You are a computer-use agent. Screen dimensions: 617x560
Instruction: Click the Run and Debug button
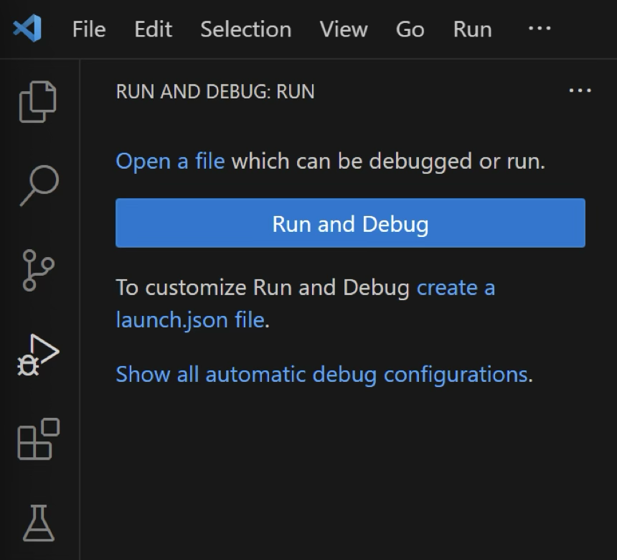349,223
